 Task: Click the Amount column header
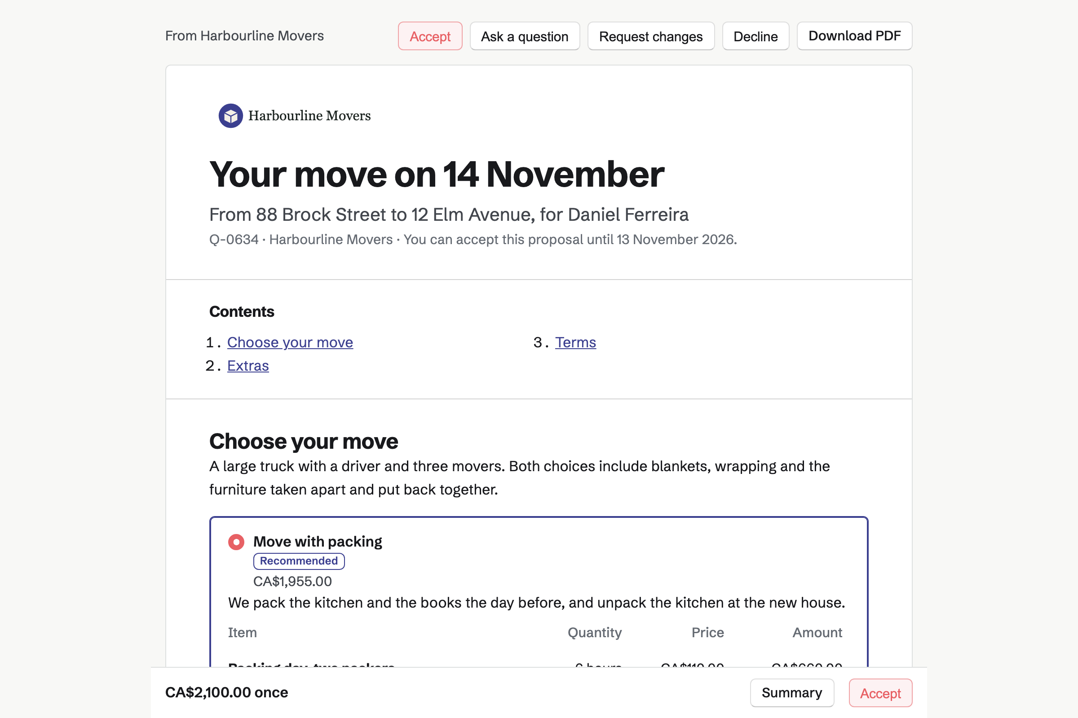pos(817,633)
